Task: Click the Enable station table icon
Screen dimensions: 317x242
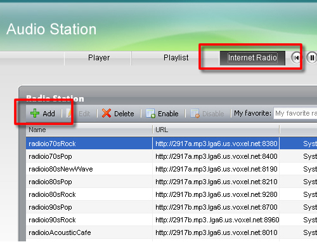Action: tap(150, 113)
